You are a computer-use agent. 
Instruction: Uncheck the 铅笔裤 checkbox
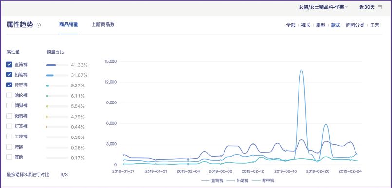coord(9,74)
